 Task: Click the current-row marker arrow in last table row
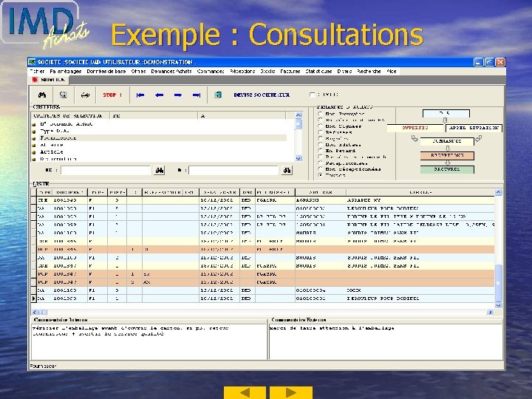click(x=33, y=299)
